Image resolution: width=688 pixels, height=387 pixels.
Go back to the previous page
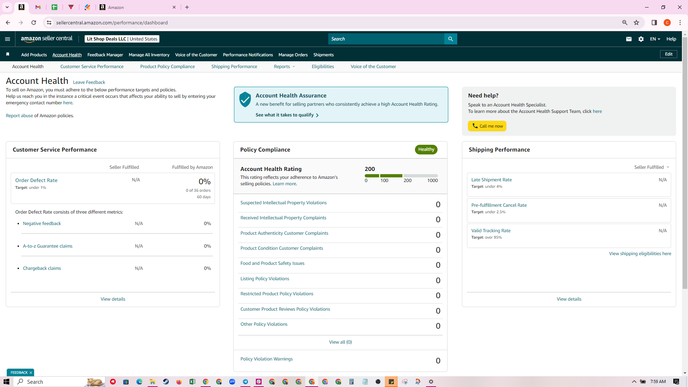point(8,23)
